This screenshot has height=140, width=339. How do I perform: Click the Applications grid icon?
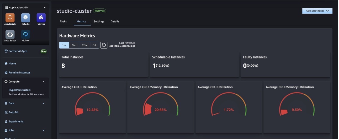(x=6, y=8)
